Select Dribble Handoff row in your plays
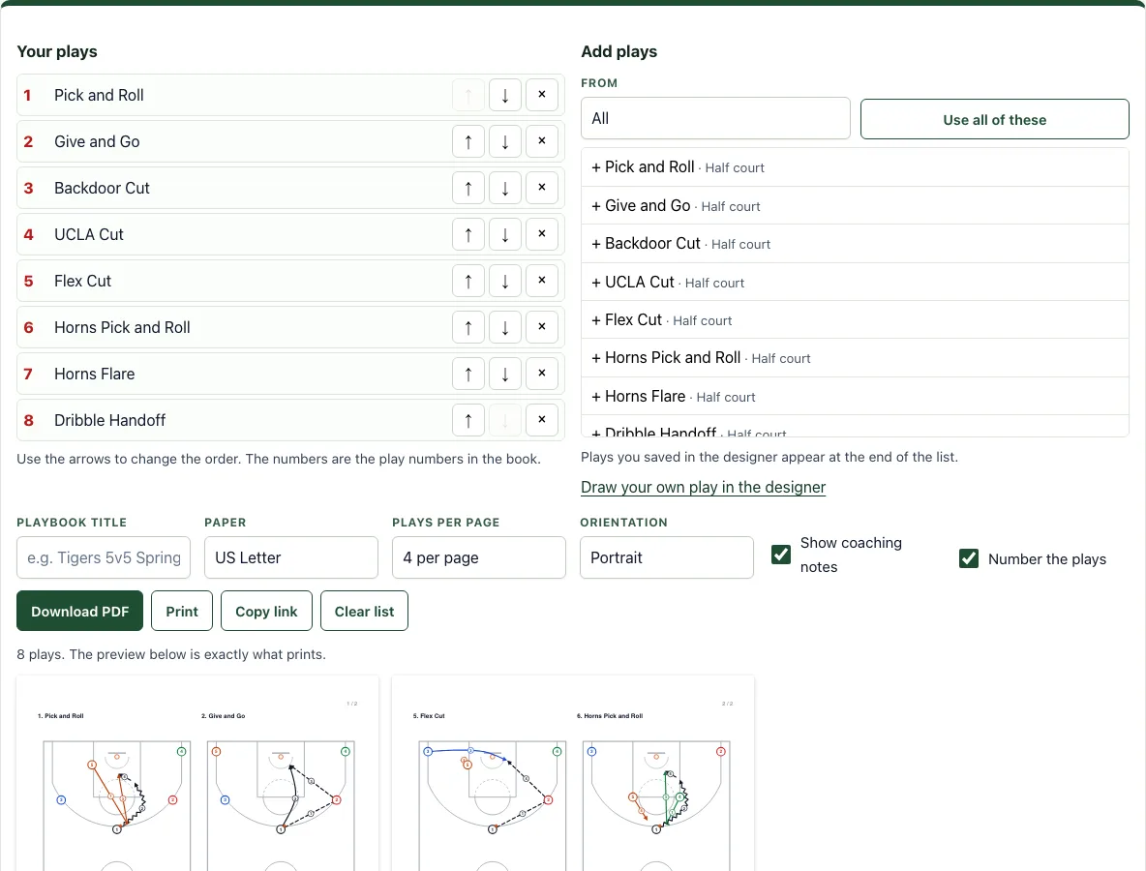The image size is (1146, 871). (291, 420)
